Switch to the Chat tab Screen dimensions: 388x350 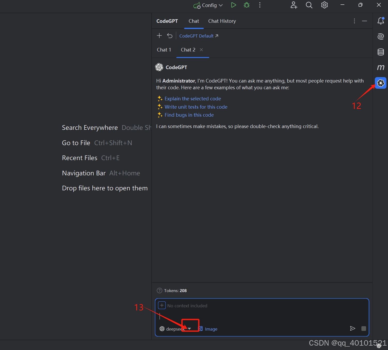tap(194, 21)
